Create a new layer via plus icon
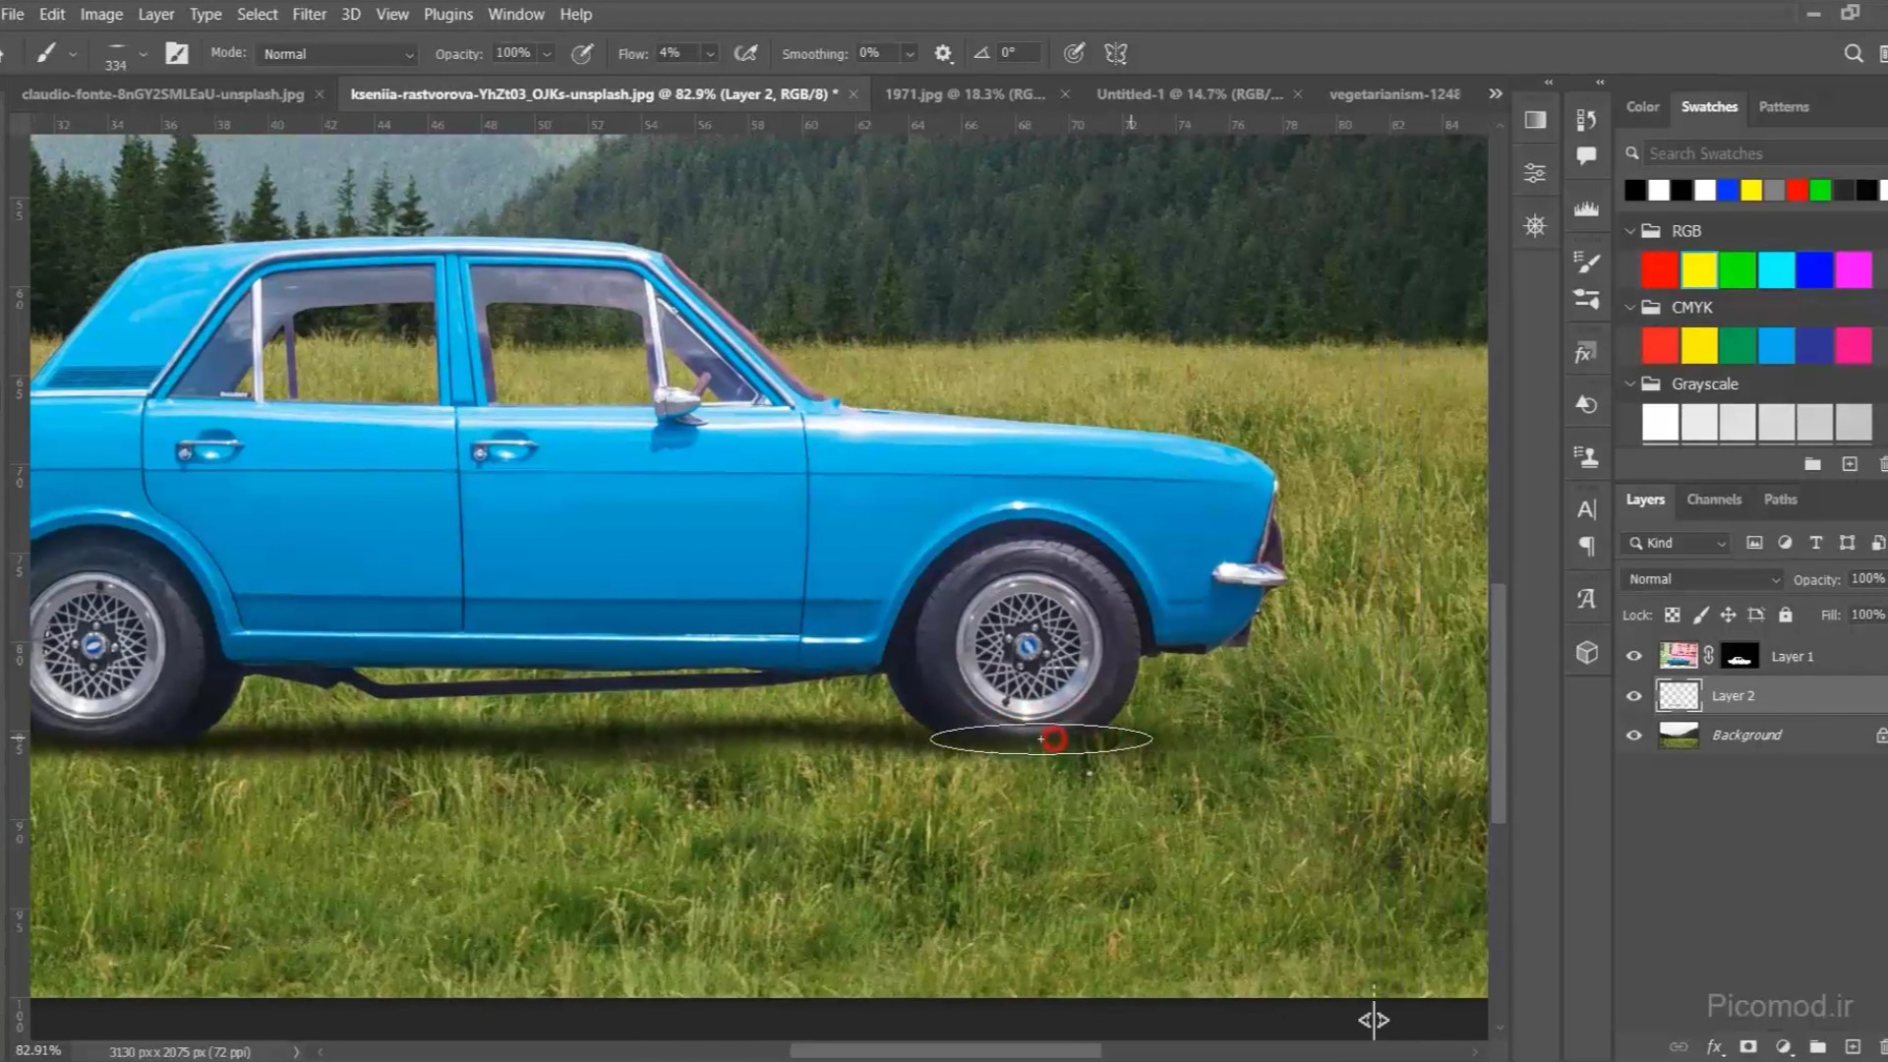 tap(1853, 1047)
